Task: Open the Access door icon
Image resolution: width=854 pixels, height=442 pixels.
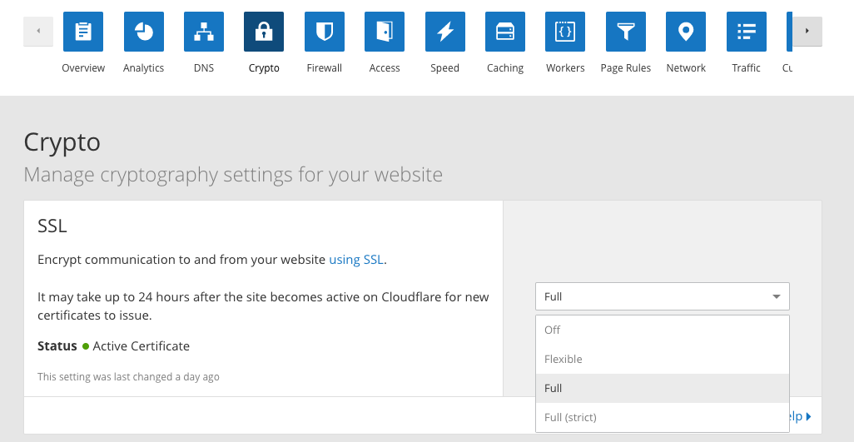Action: 385,32
